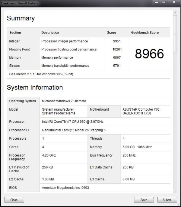Click the Close button
181x207 pixels.
click(14, 200)
